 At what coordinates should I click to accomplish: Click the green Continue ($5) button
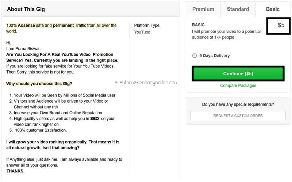[238, 74]
